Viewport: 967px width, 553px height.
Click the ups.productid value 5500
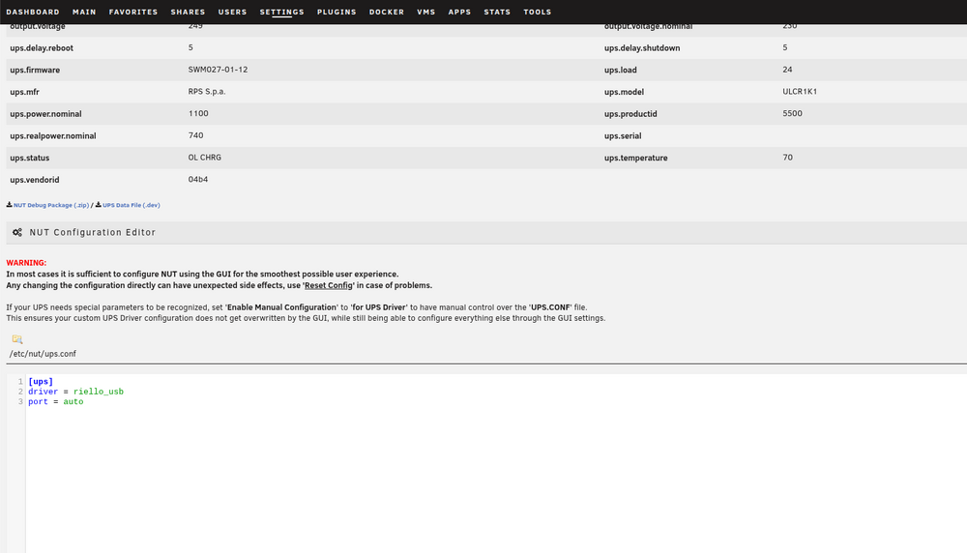point(793,113)
